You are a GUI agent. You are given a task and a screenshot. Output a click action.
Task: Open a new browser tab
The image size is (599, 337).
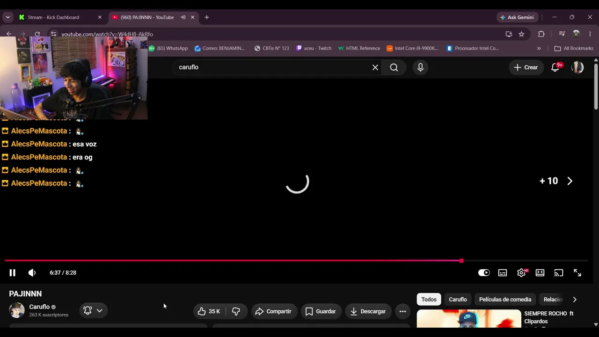click(206, 17)
